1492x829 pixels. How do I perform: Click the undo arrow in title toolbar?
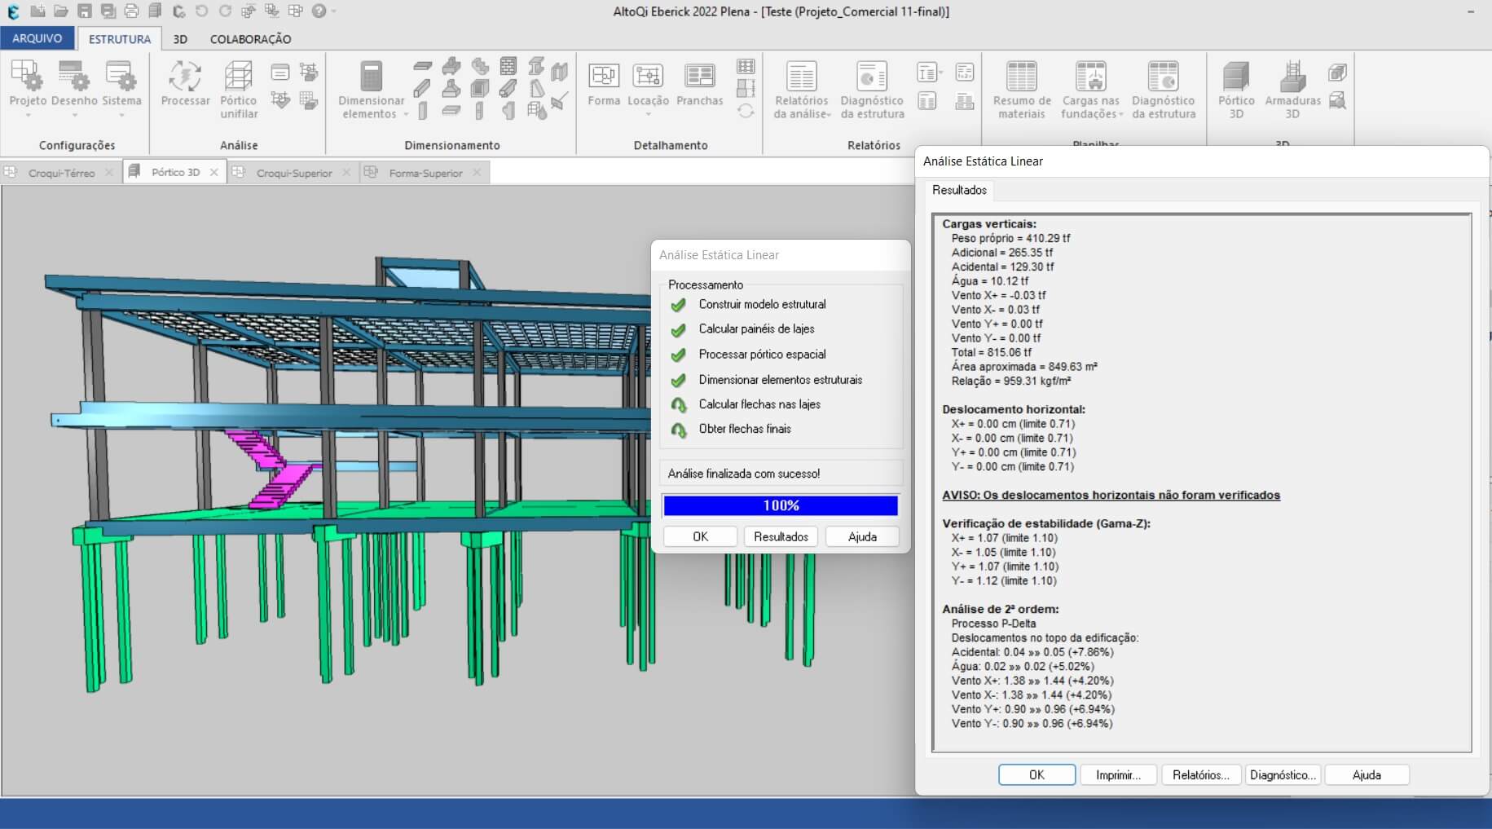click(x=201, y=11)
